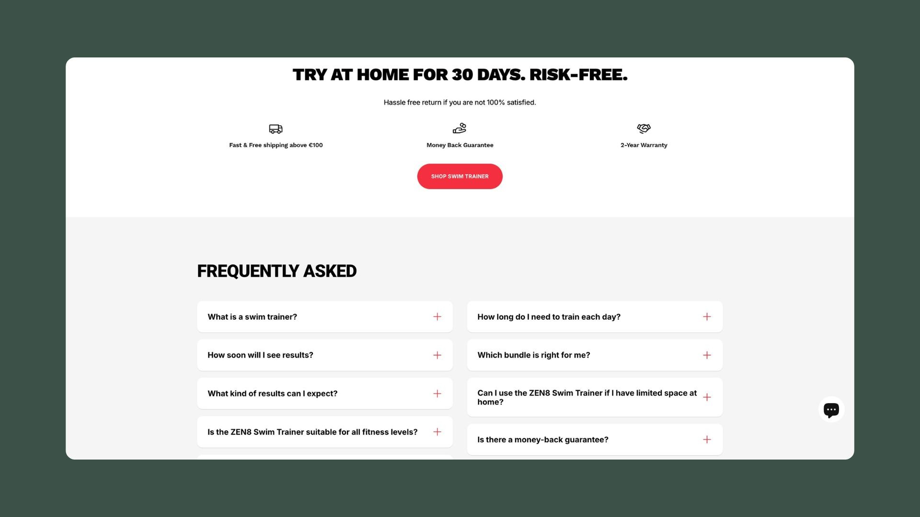This screenshot has width=920, height=517.
Task: Expand the 'Is there a money-back guarantee?' question
Action: pos(707,439)
